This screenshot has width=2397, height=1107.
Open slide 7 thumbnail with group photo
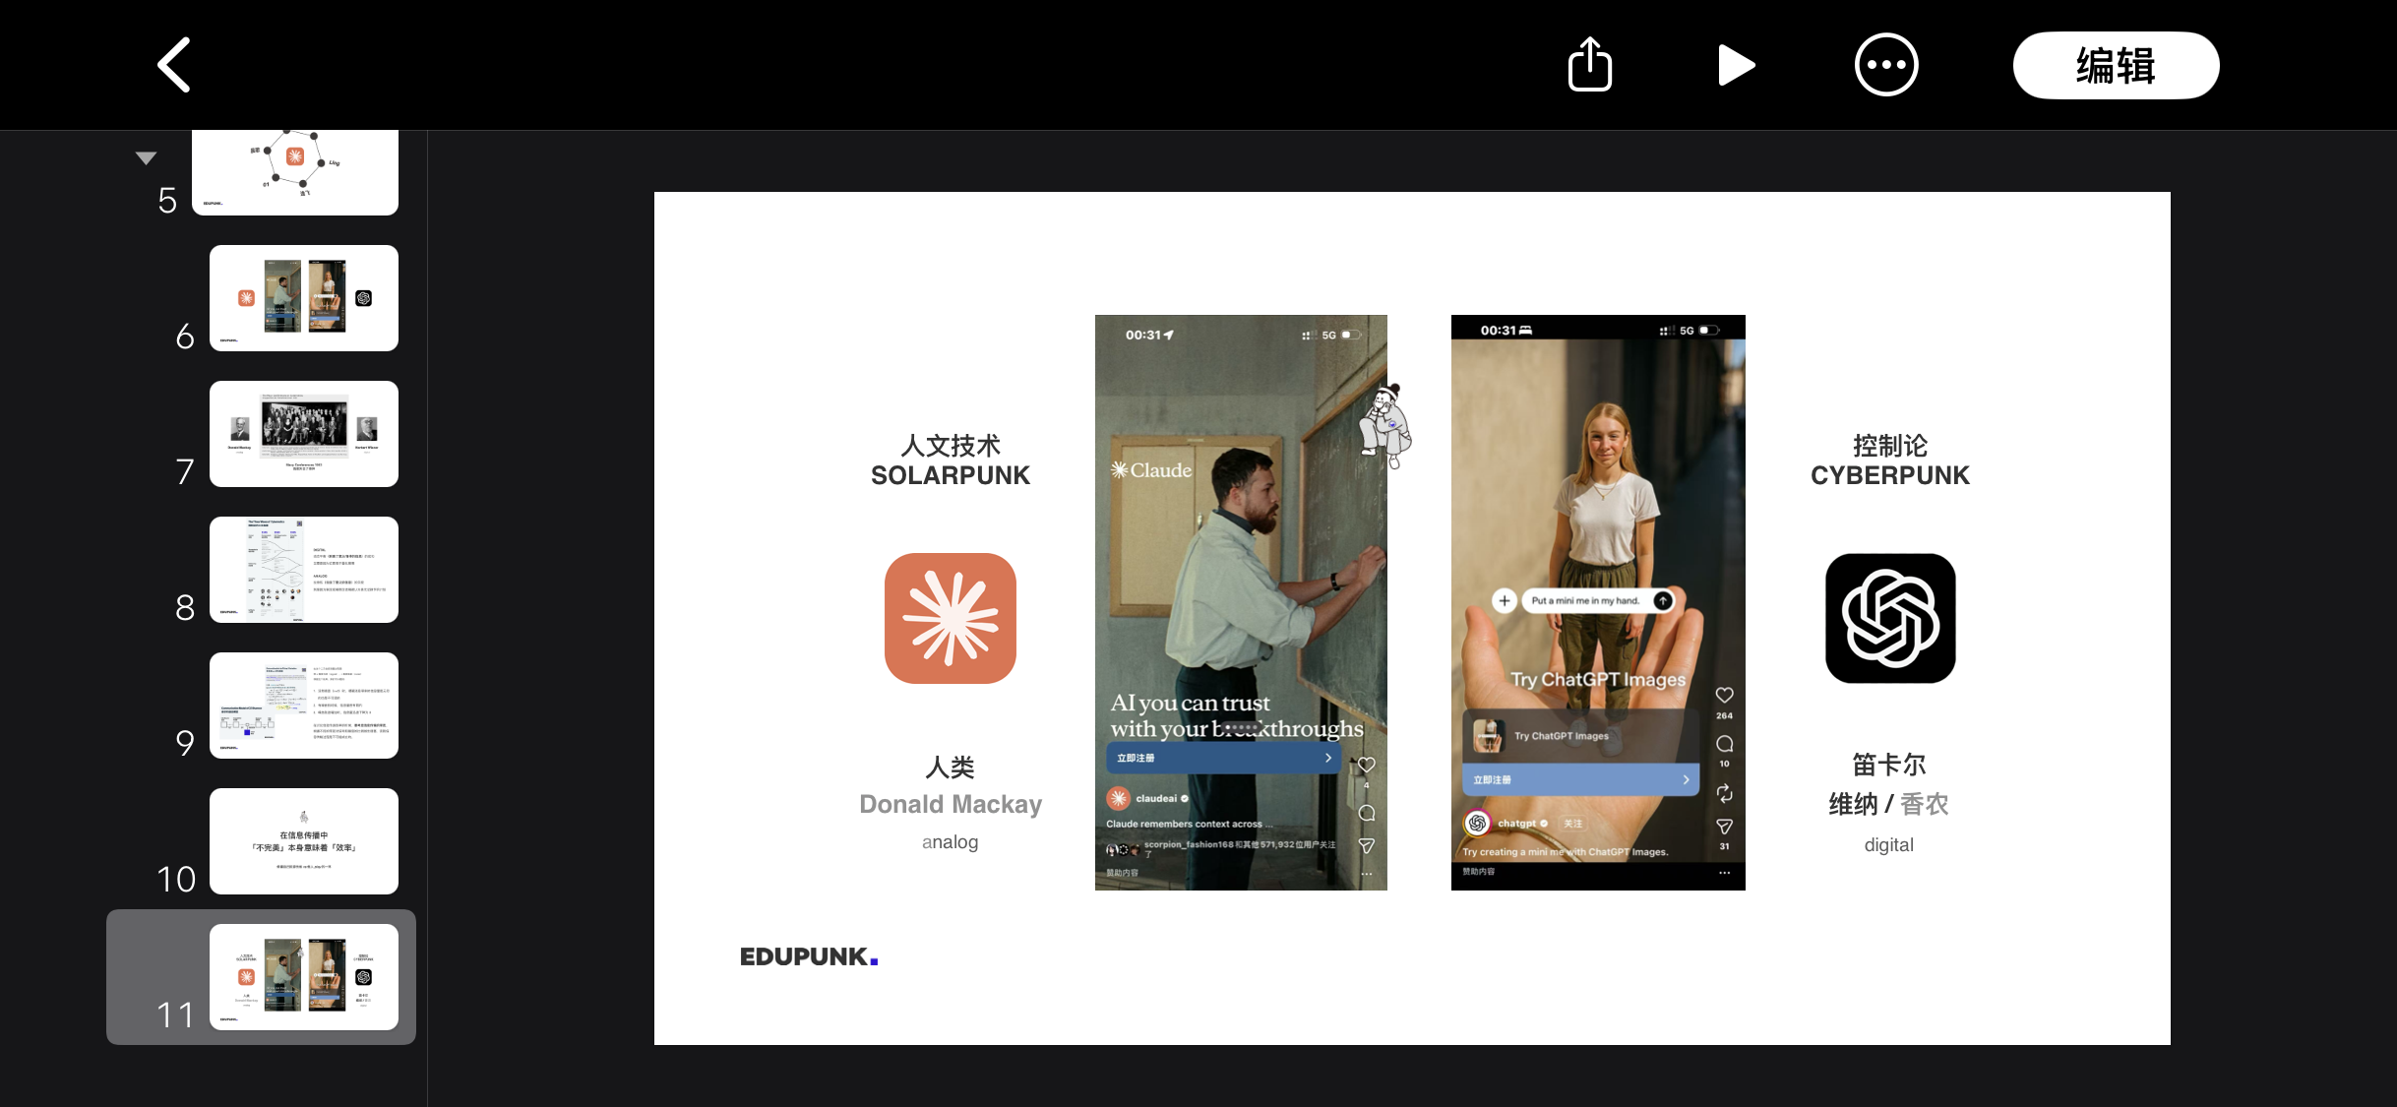[304, 433]
